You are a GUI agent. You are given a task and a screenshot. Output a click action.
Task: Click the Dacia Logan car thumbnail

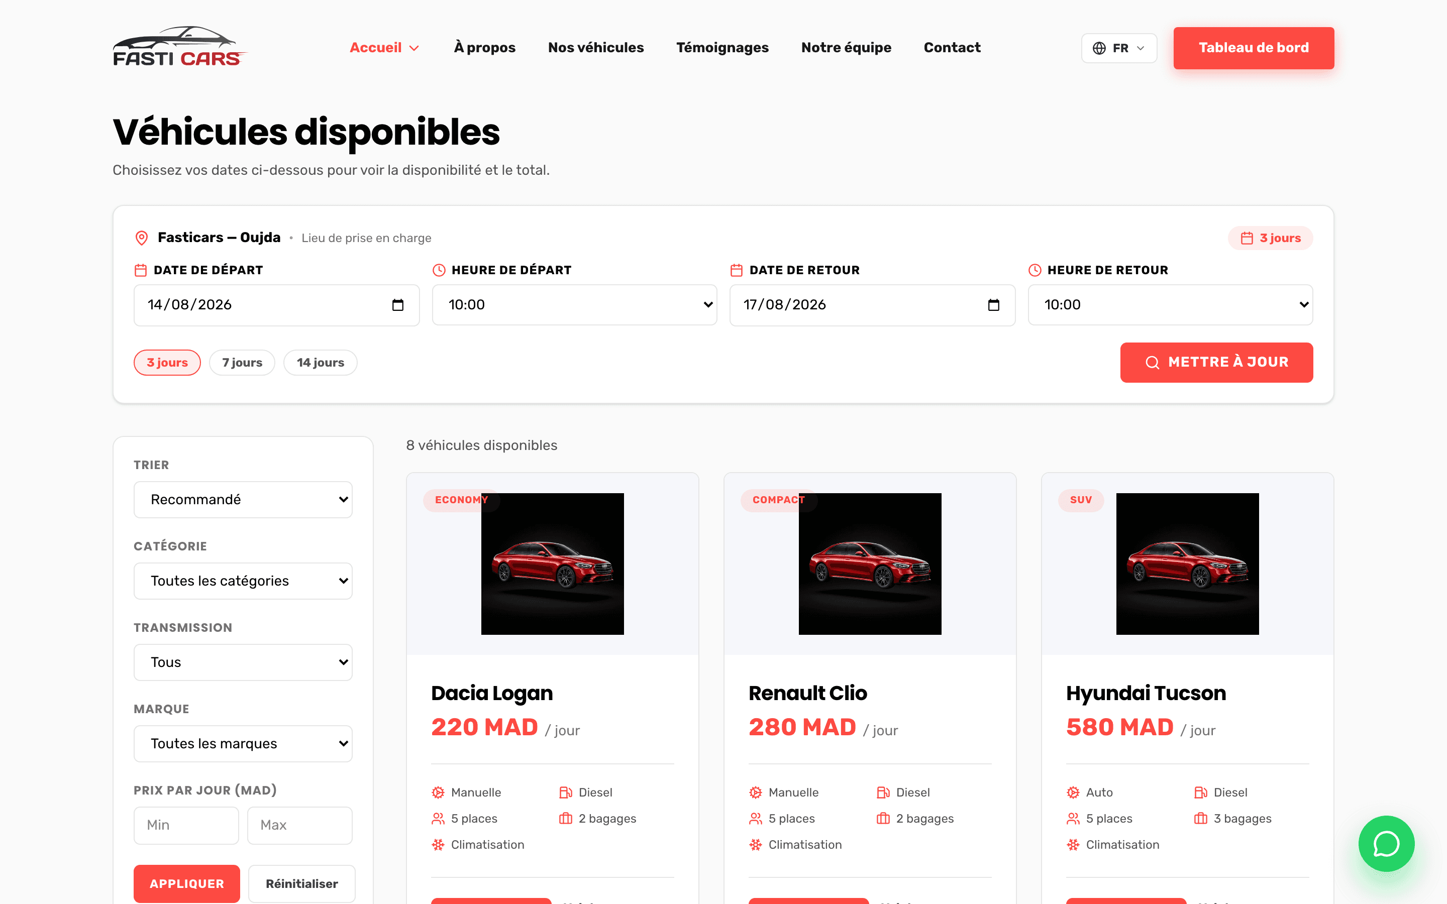(553, 564)
